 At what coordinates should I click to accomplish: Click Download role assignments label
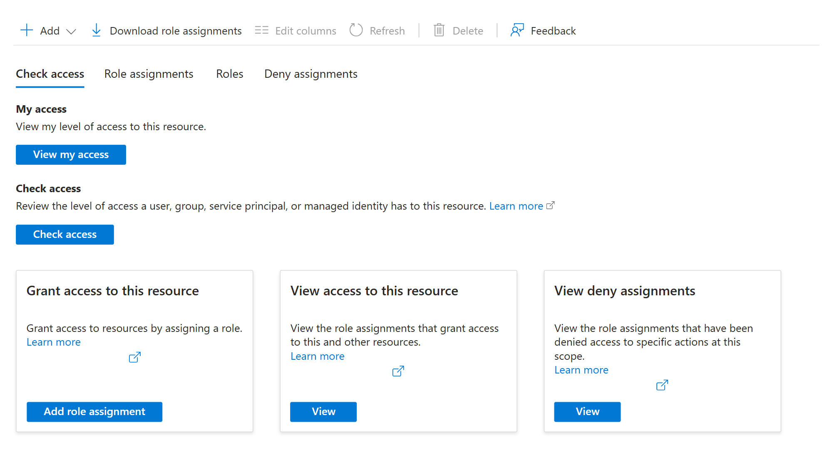[x=176, y=31]
